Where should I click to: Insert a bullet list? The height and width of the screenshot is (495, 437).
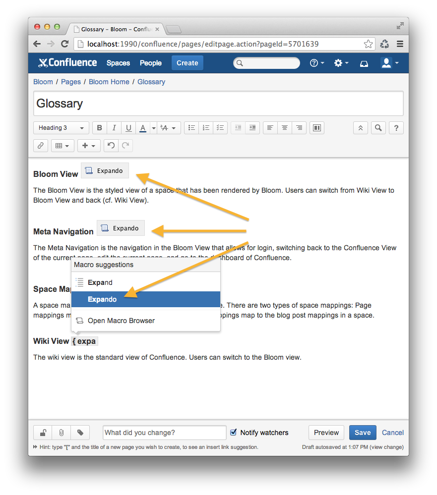pyautogui.click(x=191, y=128)
